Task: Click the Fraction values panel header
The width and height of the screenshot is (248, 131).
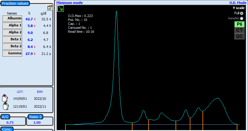Action: coord(15,4)
